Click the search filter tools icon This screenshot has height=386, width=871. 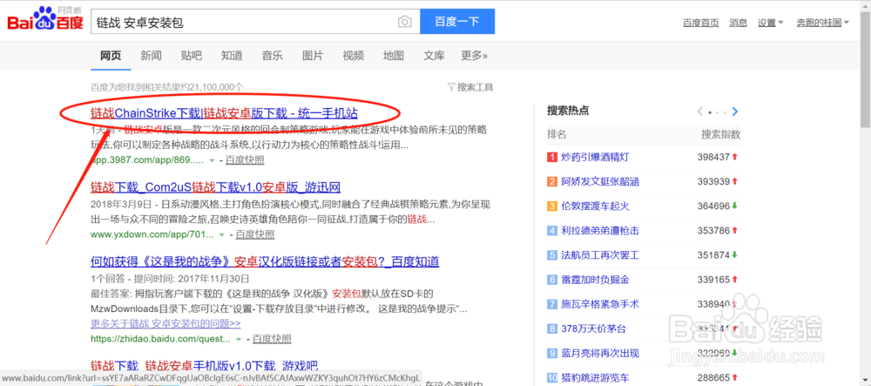click(451, 87)
